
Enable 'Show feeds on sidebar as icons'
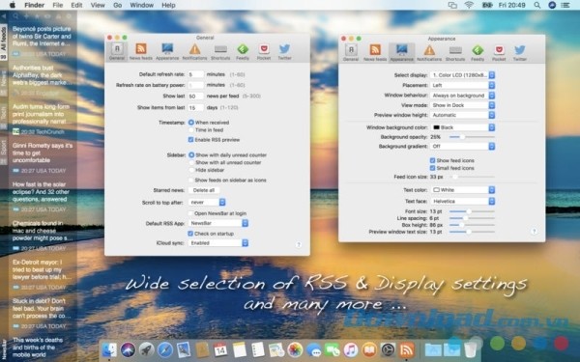(190, 181)
